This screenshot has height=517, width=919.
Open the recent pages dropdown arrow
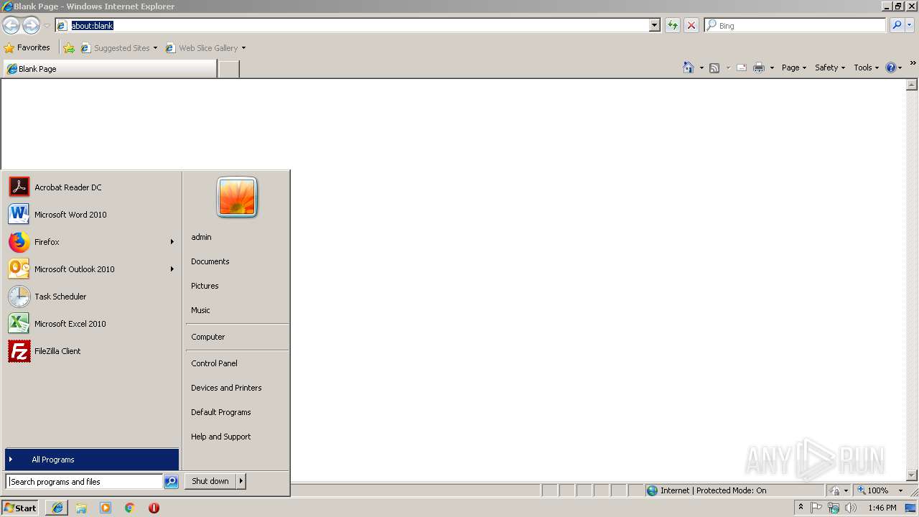[x=47, y=26]
